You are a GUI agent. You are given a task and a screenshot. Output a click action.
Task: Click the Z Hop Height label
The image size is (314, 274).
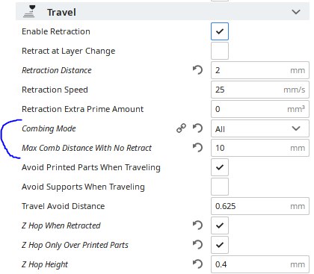pyautogui.click(x=45, y=264)
